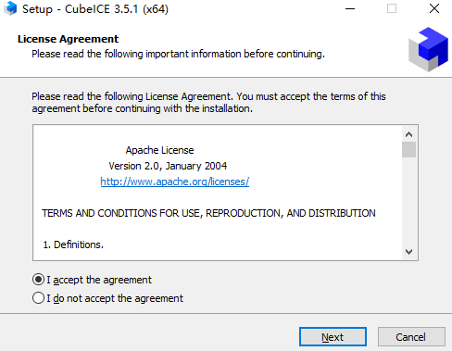Click the "License Agreement" heading

[x=68, y=39]
